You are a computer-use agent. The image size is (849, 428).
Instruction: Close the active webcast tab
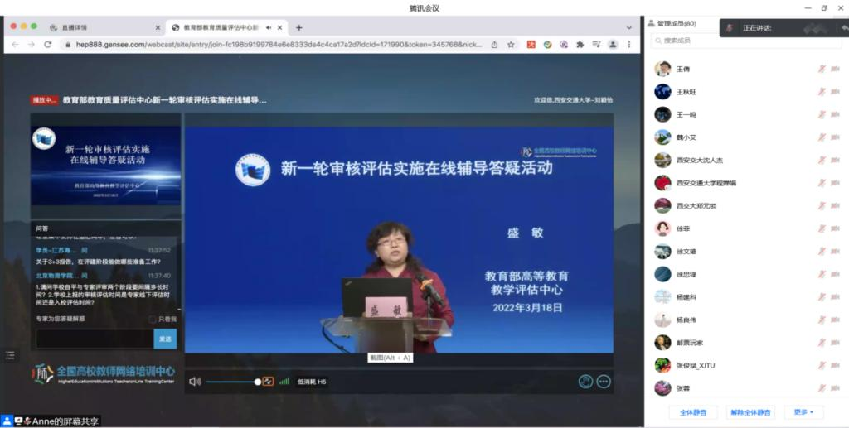280,27
